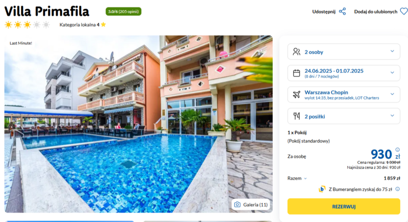Click the fork and knife meals icon
408x222 pixels.
click(x=297, y=116)
